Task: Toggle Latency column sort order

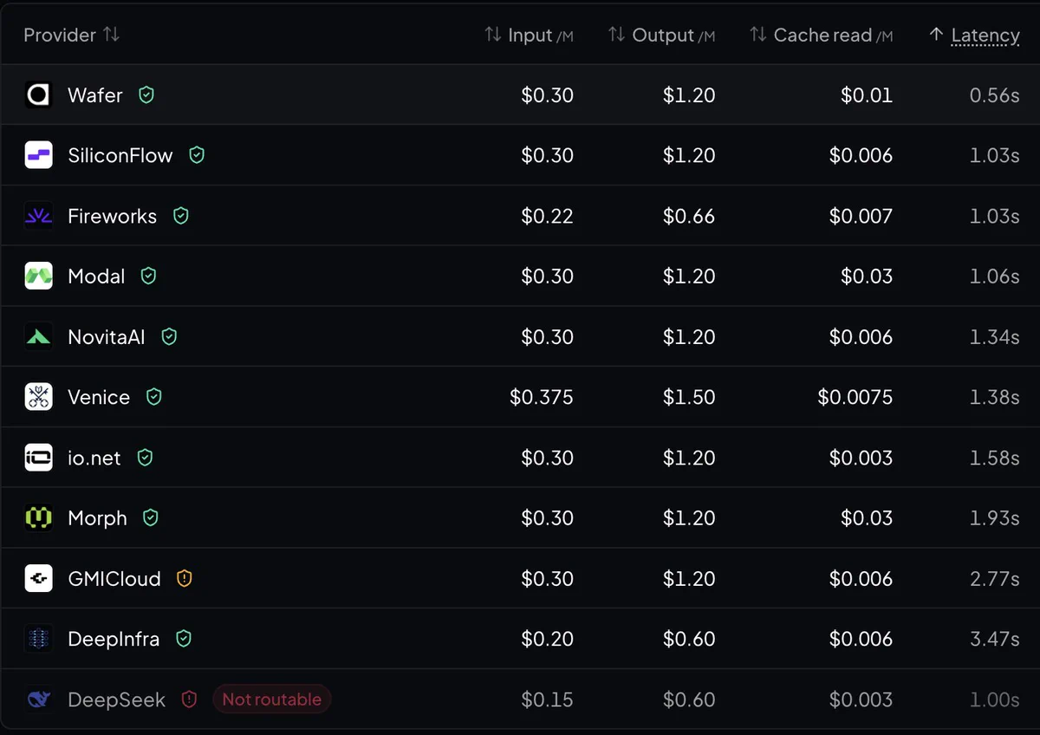Action: 974,35
